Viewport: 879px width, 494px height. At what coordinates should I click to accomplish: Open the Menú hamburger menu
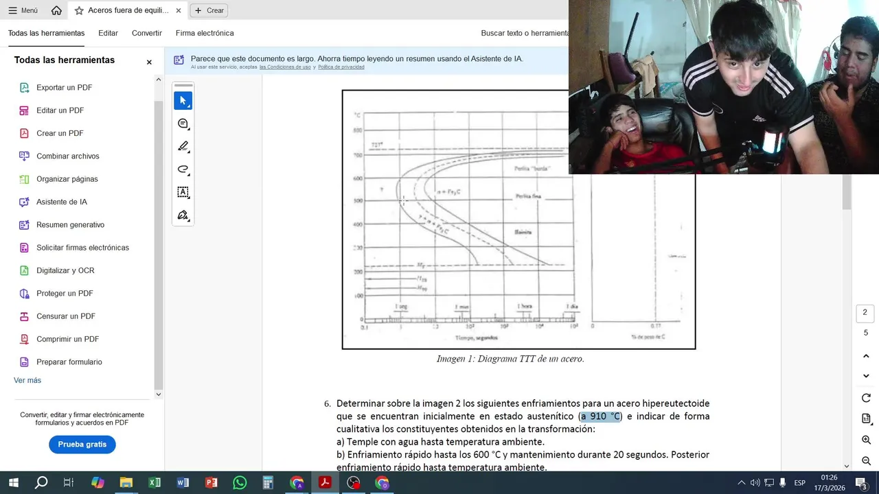pos(23,10)
